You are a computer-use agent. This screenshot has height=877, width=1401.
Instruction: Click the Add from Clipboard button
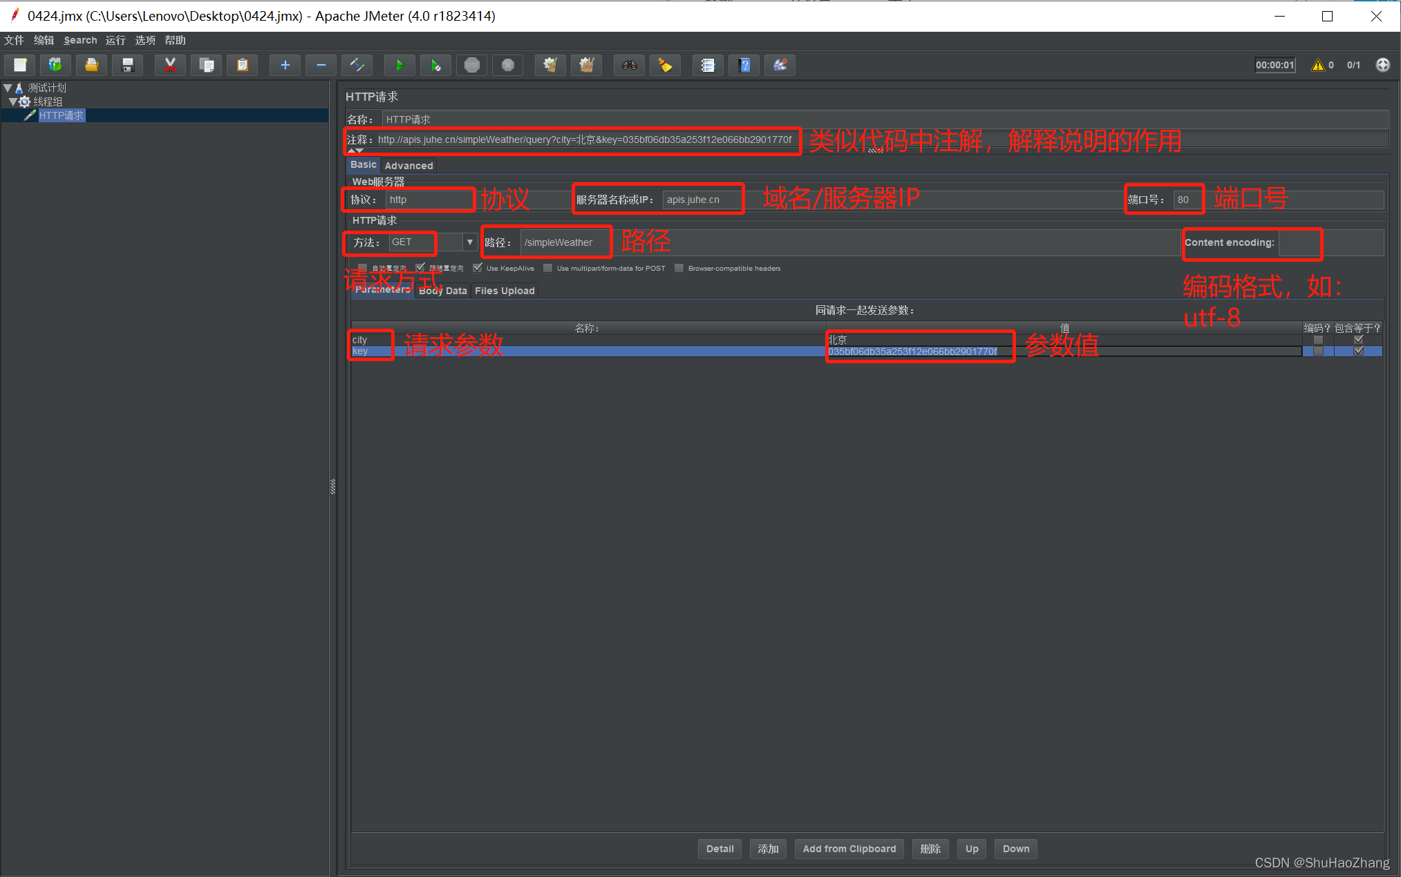[x=849, y=849]
